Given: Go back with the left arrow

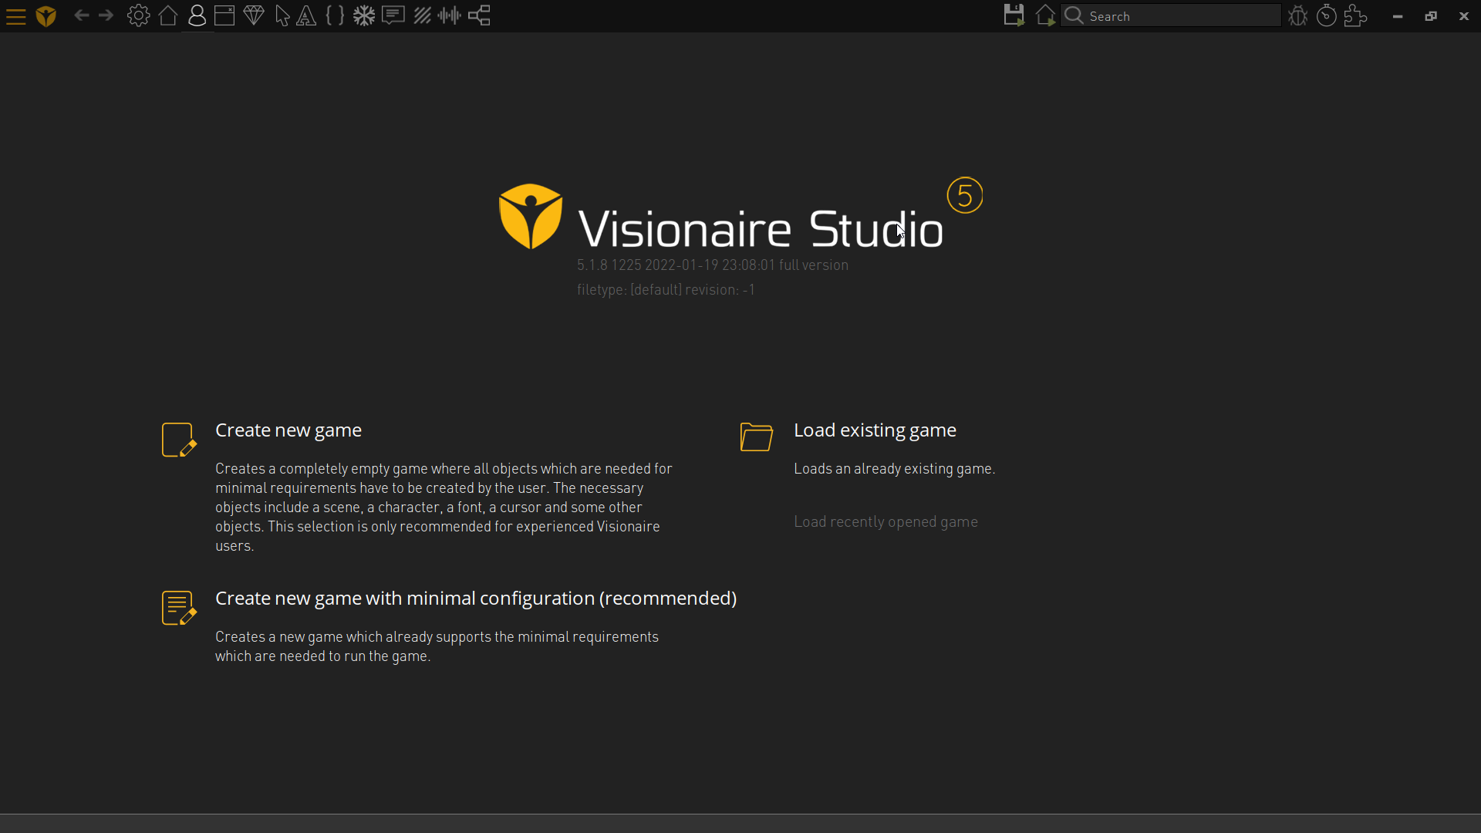Looking at the screenshot, I should [82, 15].
